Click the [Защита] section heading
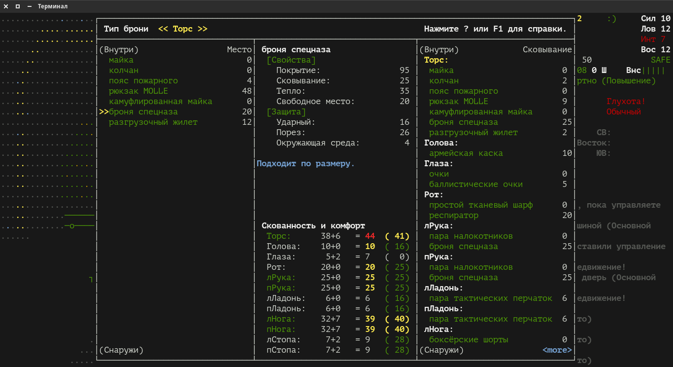The width and height of the screenshot is (673, 367). [286, 112]
